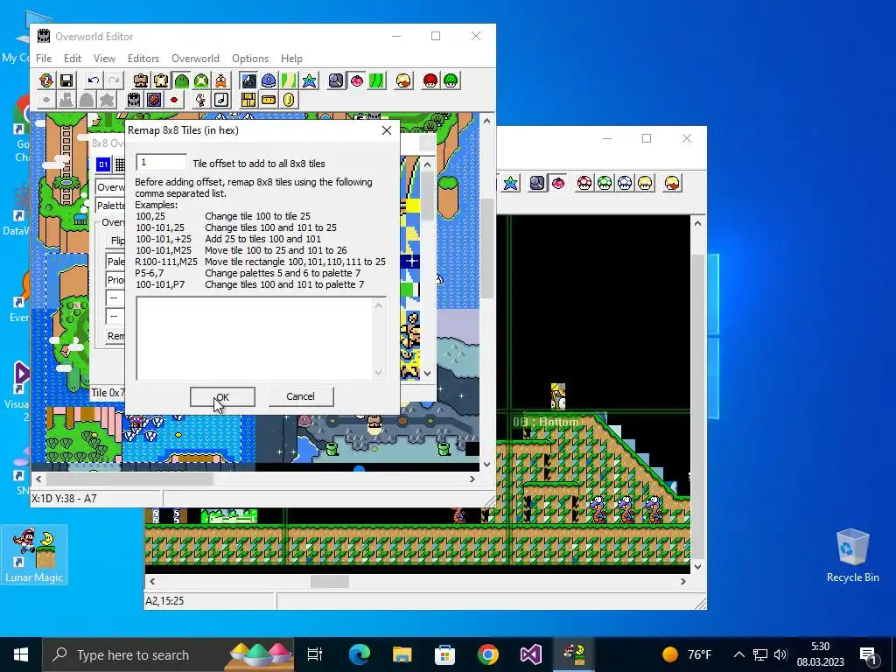Click the red mushroom icon in Overworld Editor
The width and height of the screenshot is (896, 672).
click(x=430, y=80)
